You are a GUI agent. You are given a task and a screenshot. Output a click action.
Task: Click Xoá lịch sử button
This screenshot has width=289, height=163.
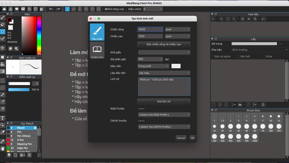click(164, 101)
